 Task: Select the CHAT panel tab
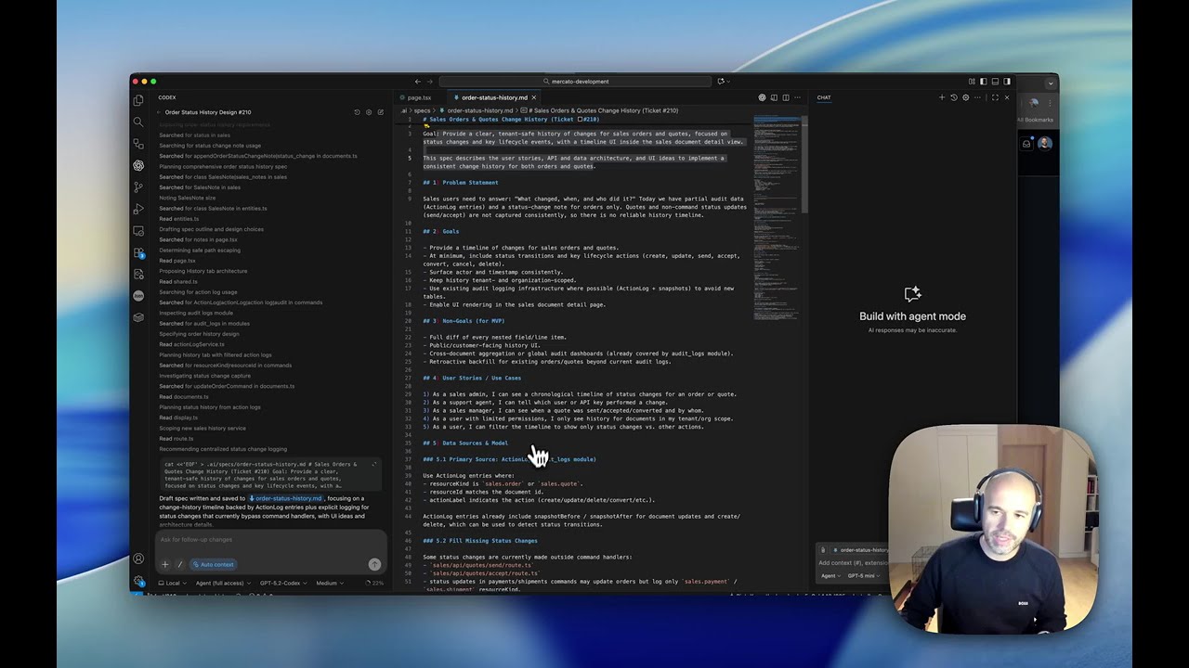pos(824,97)
